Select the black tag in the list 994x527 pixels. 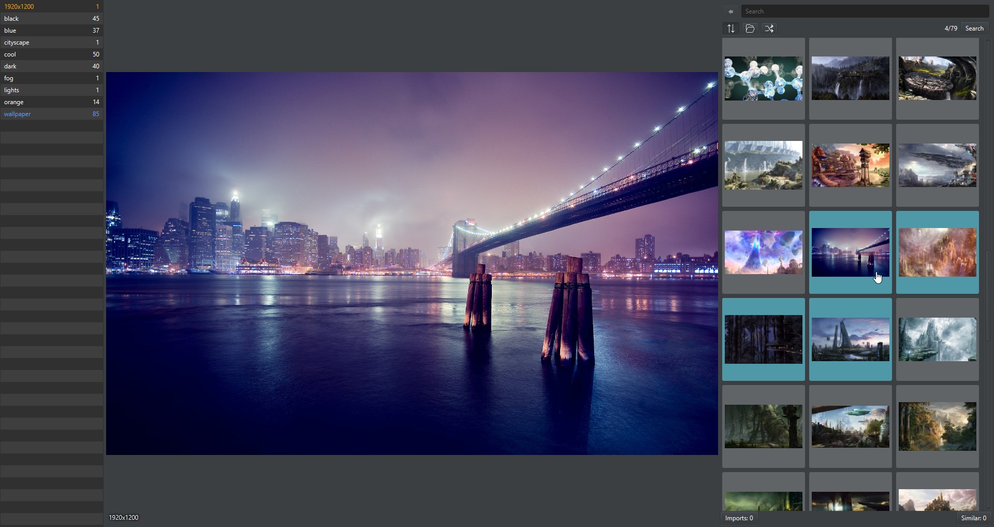click(52, 18)
